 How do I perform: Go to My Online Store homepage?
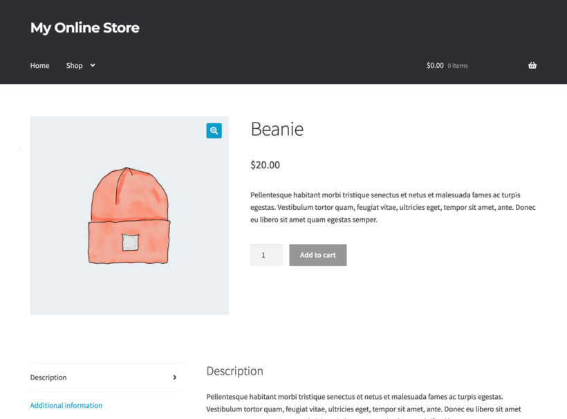point(84,28)
